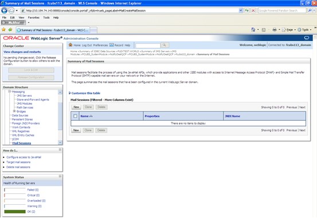Expand the Bridges tree node
This screenshot has height=218, width=317.
point(14,111)
